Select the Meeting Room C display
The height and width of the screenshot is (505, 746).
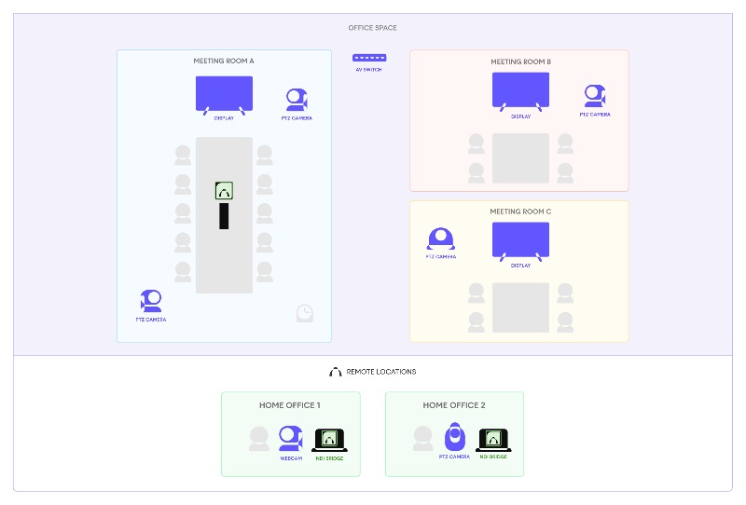520,241
